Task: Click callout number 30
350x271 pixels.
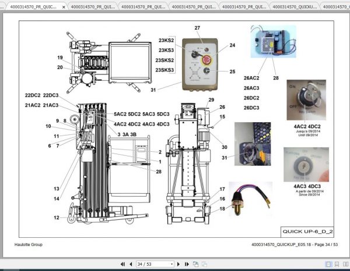Action: [225, 147]
